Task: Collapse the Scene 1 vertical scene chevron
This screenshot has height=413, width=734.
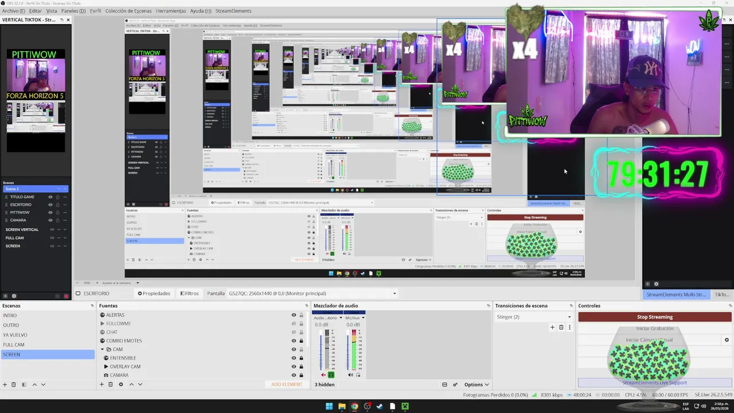Action: click(65, 189)
